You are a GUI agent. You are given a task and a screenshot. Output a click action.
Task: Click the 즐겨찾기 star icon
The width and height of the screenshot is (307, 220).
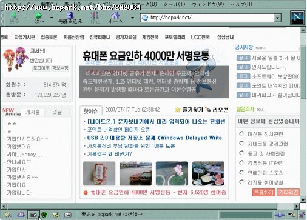178,110
